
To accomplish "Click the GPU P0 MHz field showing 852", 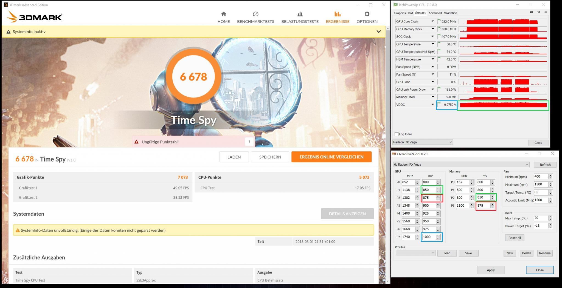I will point(408,182).
